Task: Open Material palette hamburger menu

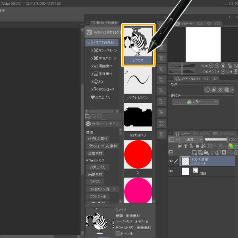Action: tap(87, 23)
